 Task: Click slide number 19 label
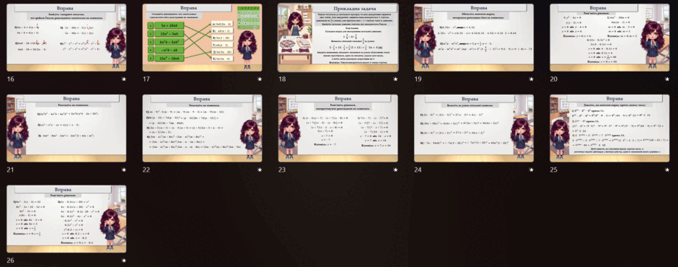418,79
